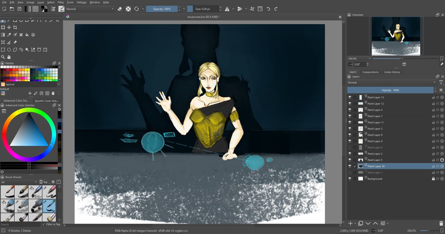Expand vertical mirror options arrow
The width and height of the screenshot is (445, 234).
pyautogui.click(x=245, y=9)
